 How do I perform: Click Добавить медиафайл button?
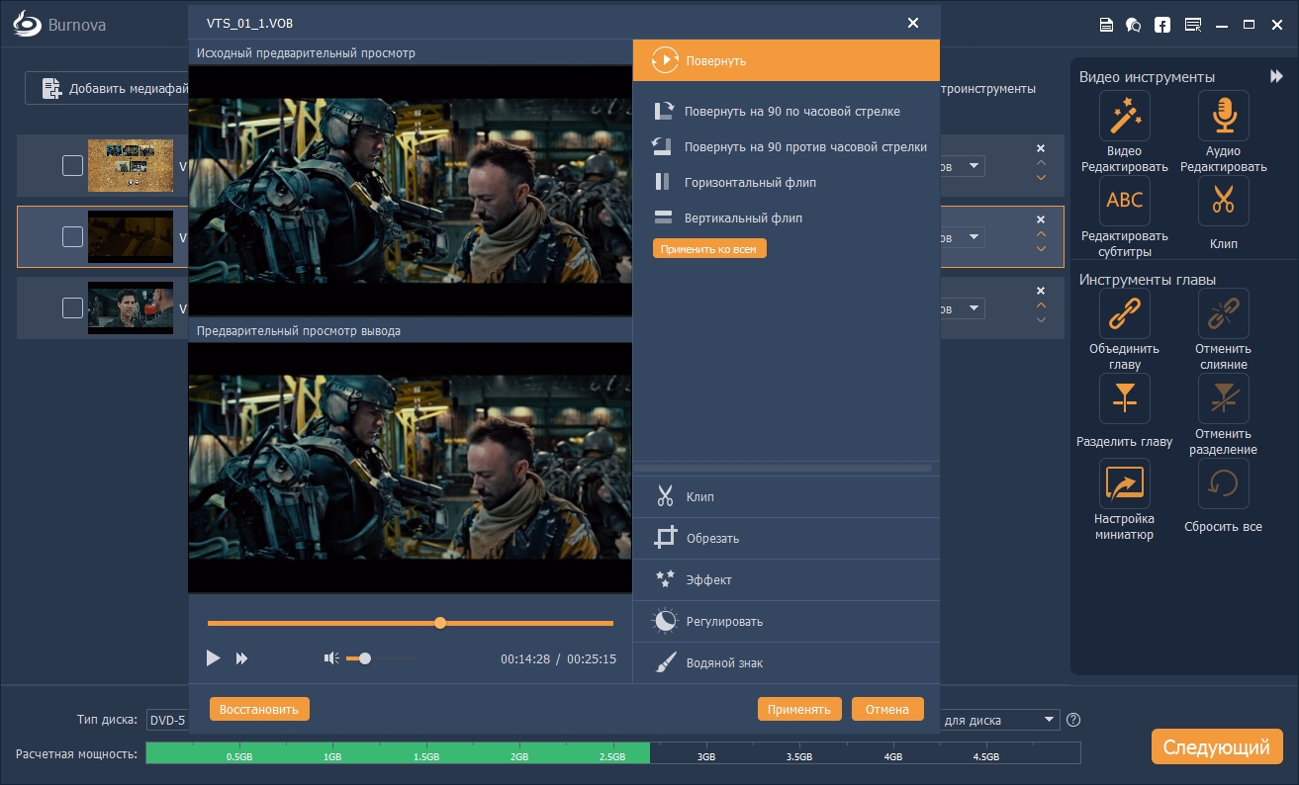tap(107, 88)
